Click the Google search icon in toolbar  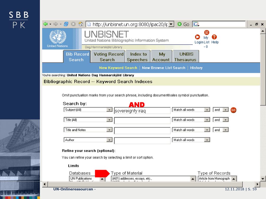pyautogui.click(x=196, y=24)
